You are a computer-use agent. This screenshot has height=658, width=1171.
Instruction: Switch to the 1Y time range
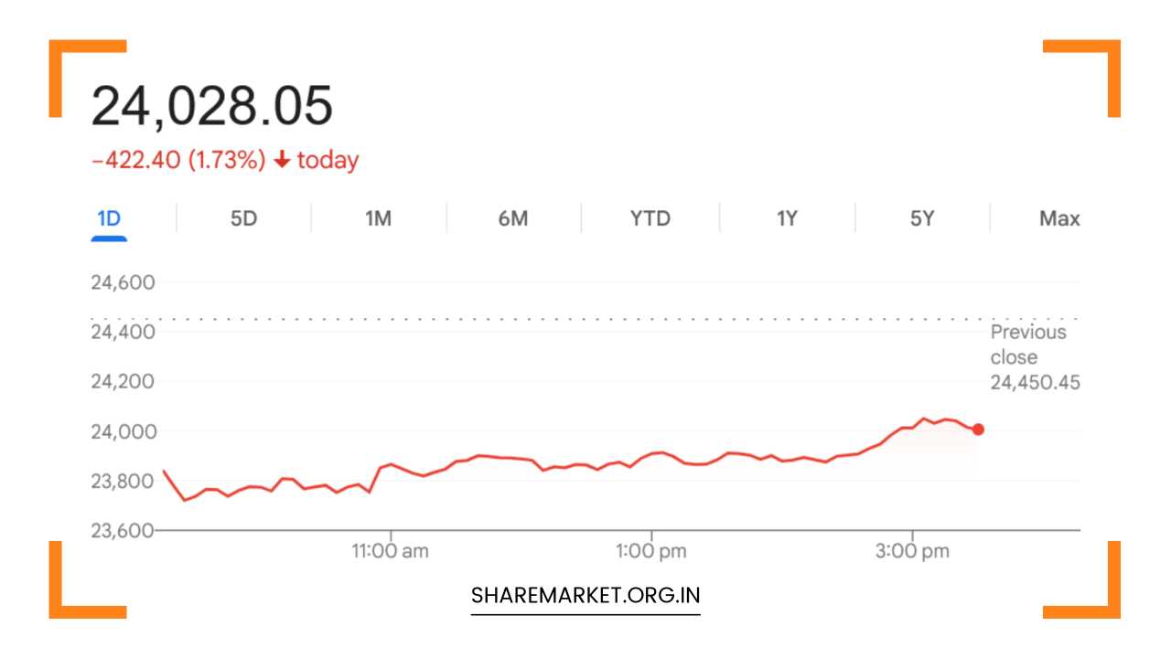coord(785,218)
